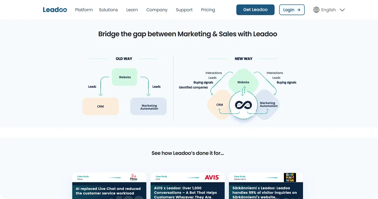
Task: Open the Support menu item
Action: tap(184, 10)
